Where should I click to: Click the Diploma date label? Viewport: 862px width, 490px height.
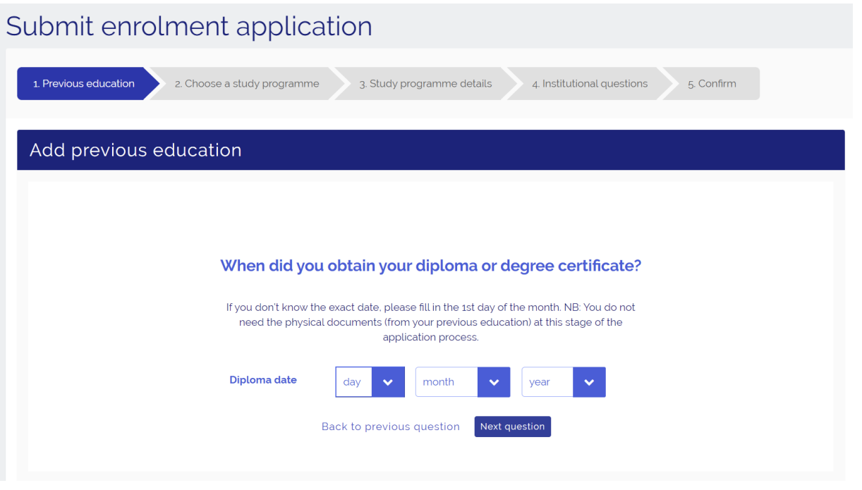[263, 380]
